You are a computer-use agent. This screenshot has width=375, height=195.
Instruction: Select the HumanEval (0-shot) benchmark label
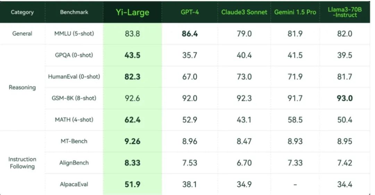point(74,77)
